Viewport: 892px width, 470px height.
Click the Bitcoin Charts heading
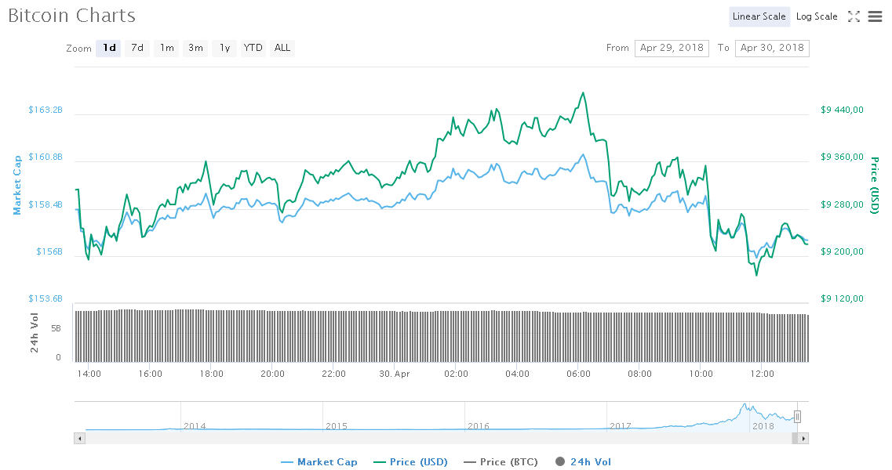pyautogui.click(x=71, y=16)
